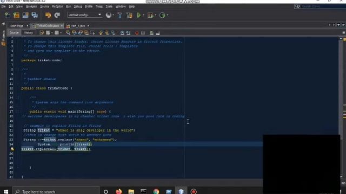The width and height of the screenshot is (346, 194).
Task: Click the Uncomment icon in editor toolbar
Action: 157,33
